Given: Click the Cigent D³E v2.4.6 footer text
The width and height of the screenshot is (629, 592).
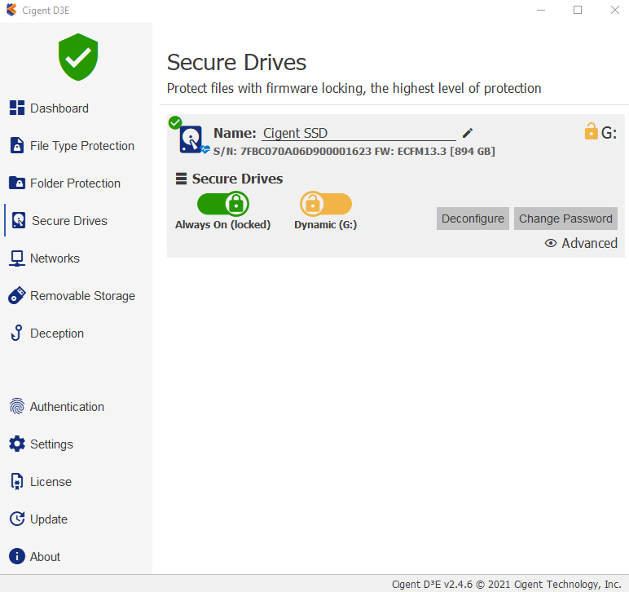Looking at the screenshot, I should [x=506, y=585].
